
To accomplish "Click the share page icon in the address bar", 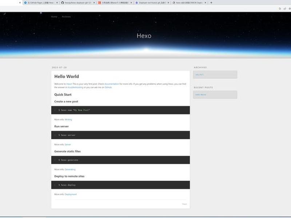I will point(285,8).
